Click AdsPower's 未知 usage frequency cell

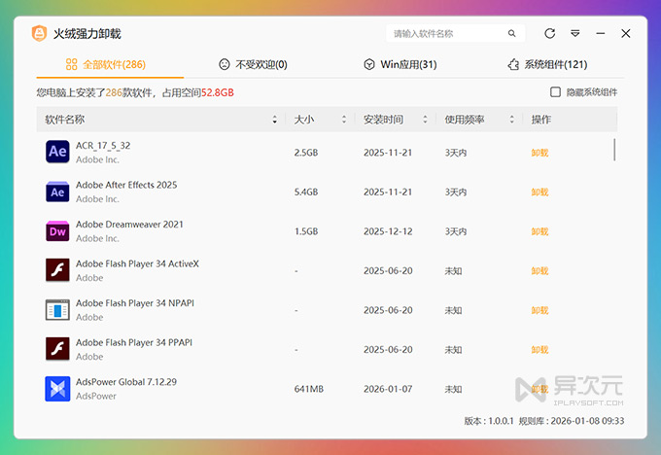coord(453,389)
